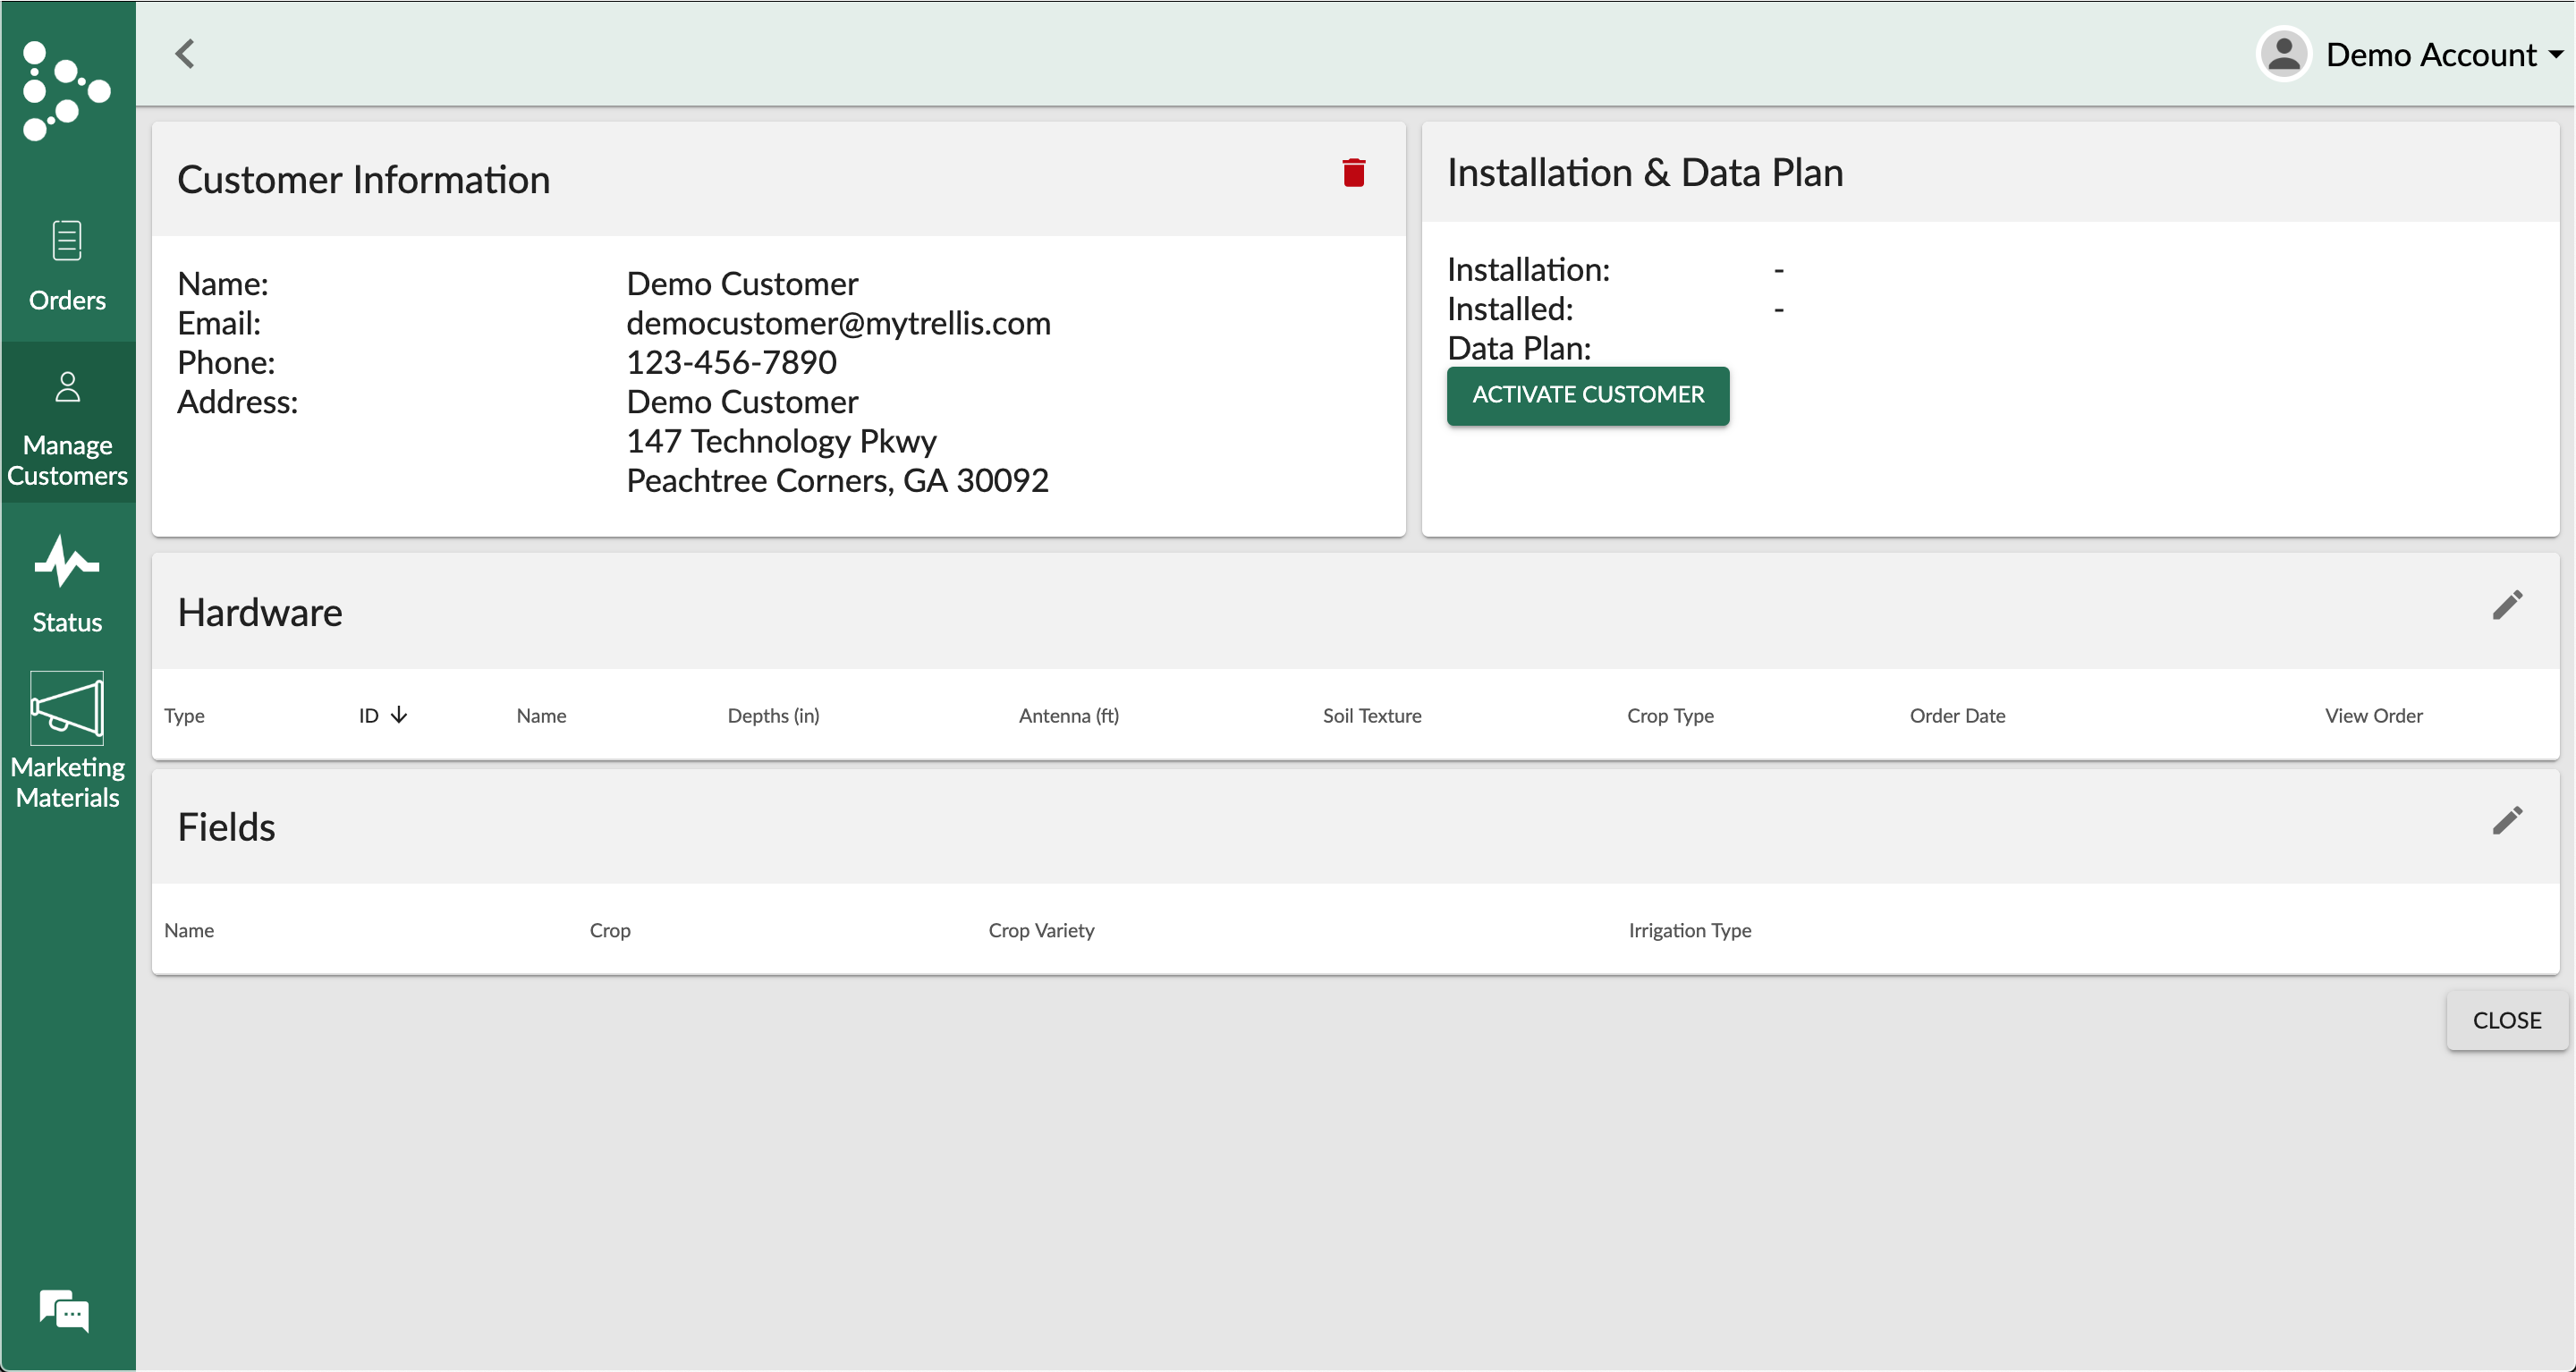
Task: Click the Trellis logo in sidebar
Action: (x=66, y=91)
